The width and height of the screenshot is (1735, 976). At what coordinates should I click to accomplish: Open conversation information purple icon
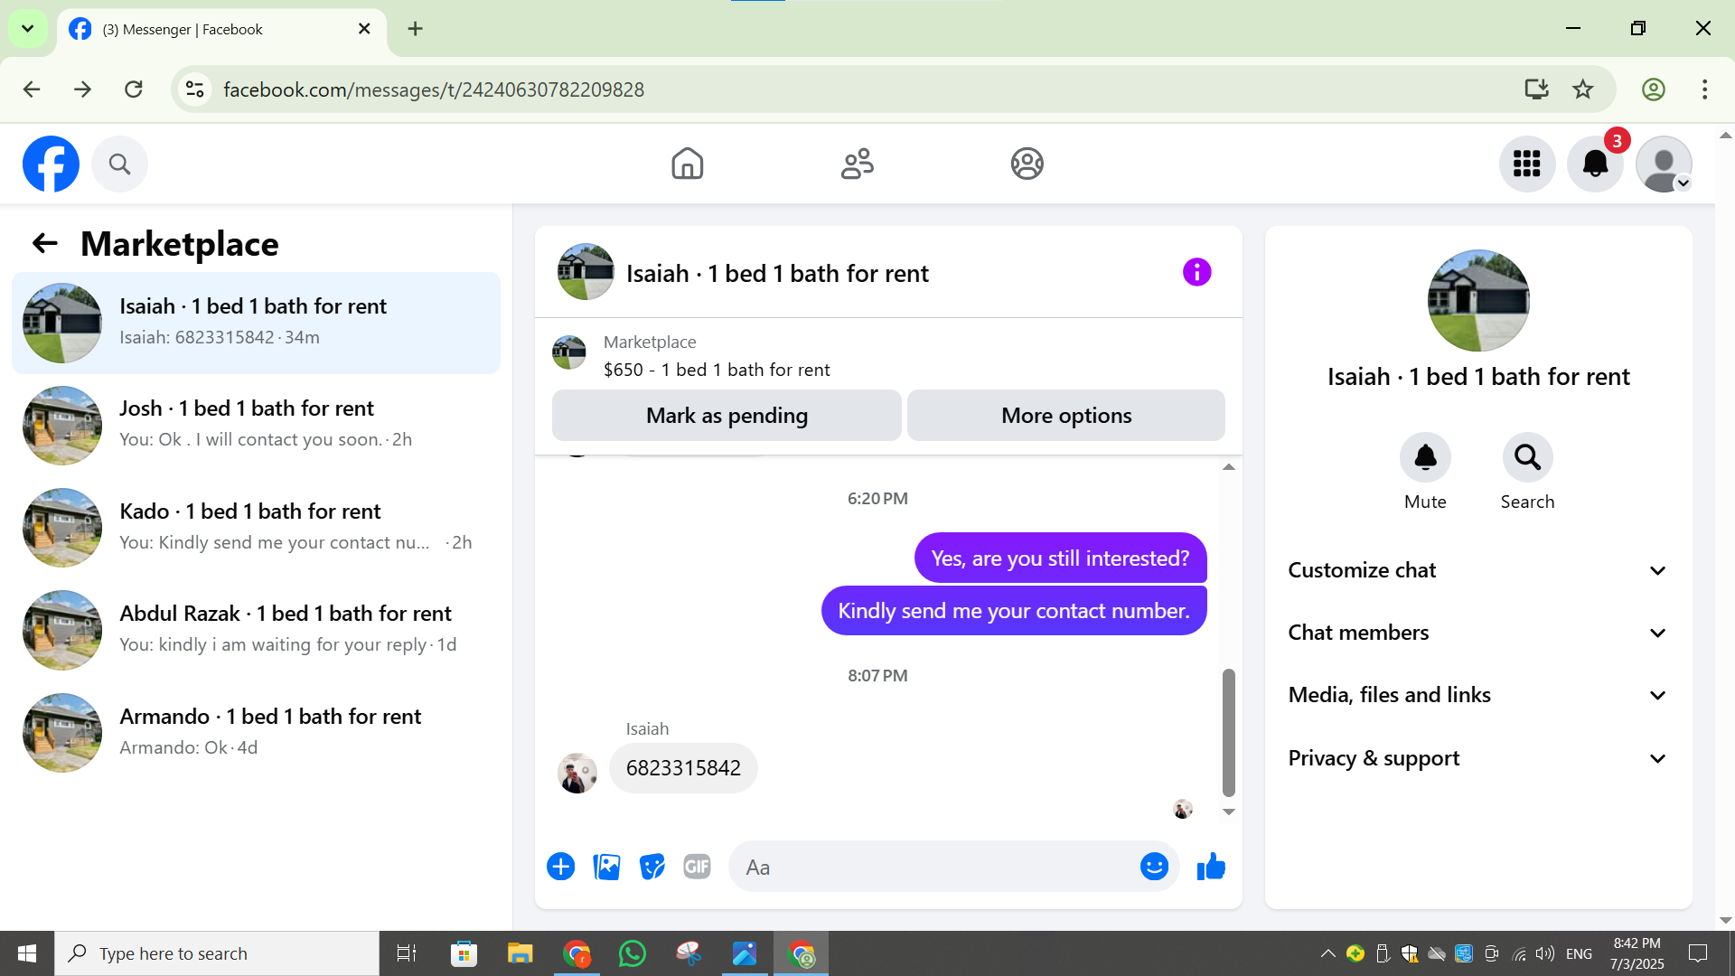pyautogui.click(x=1196, y=272)
